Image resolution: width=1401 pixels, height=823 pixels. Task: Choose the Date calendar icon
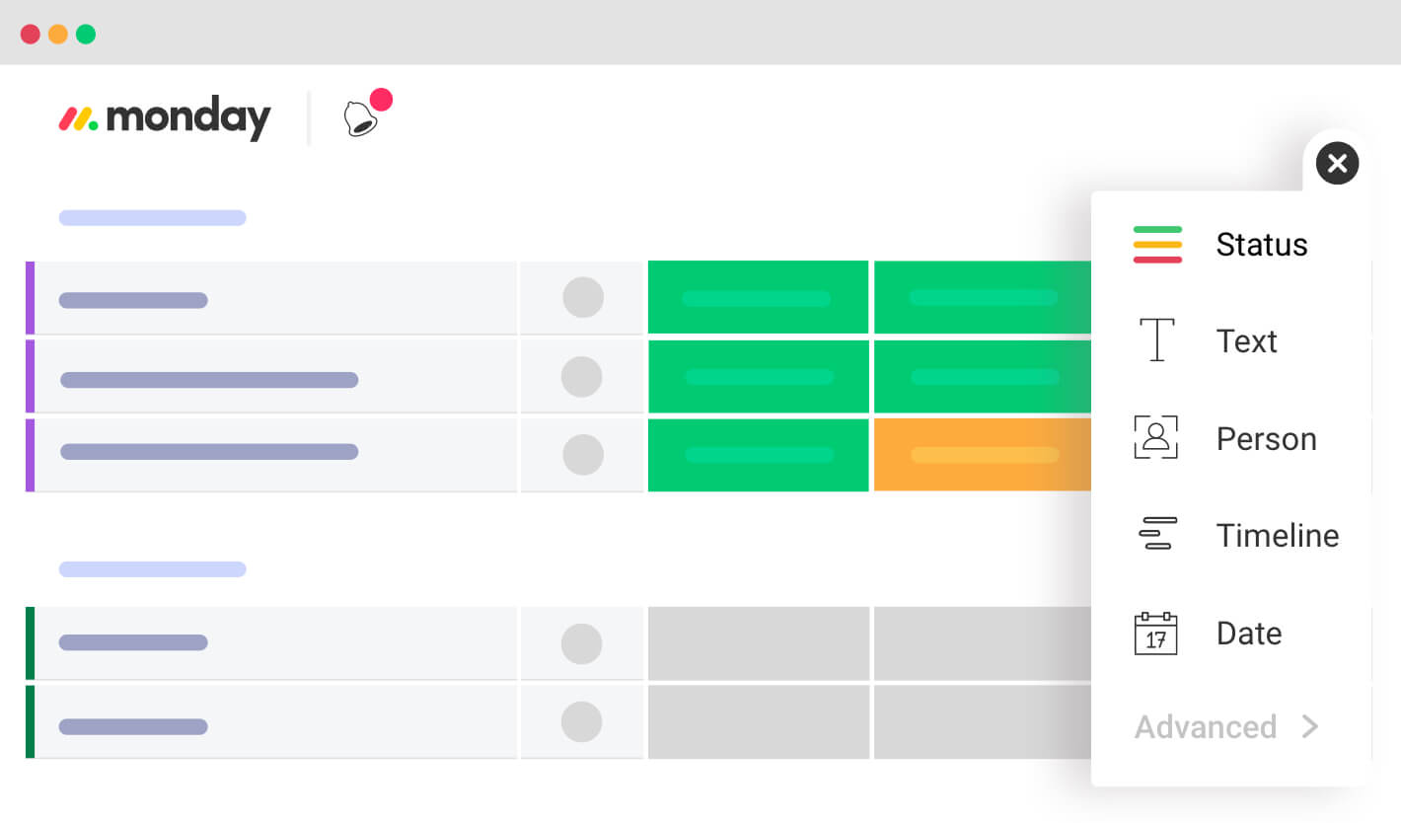1156,633
